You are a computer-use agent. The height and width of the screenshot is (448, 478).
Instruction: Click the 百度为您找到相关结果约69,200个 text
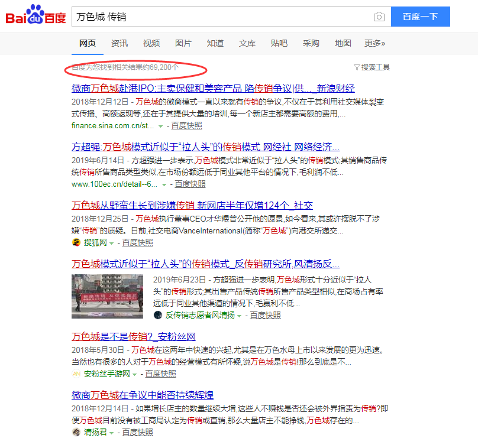125,67
